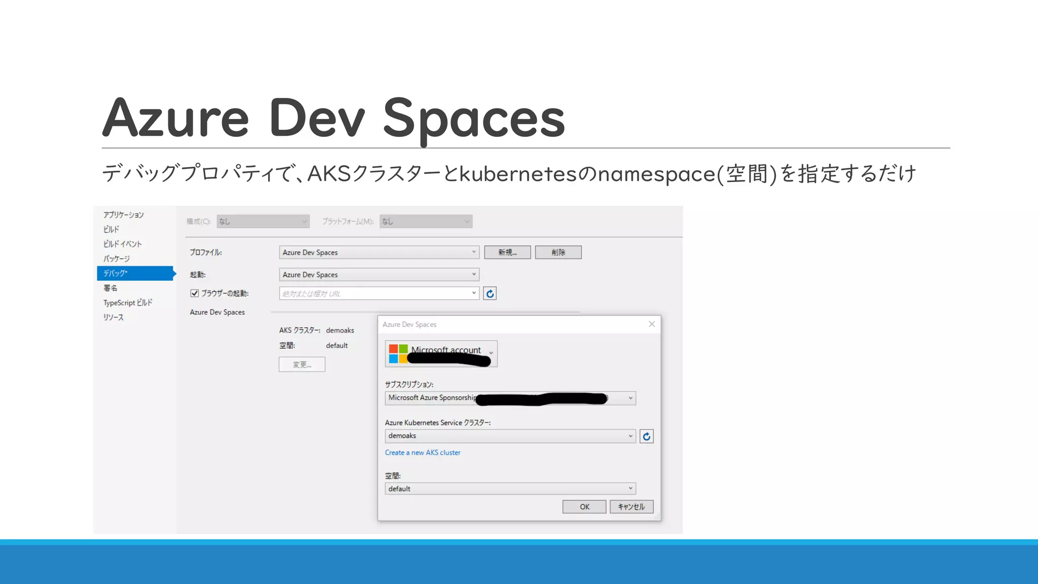Click the Microsoft account logo in the dialog
The image size is (1038, 584).
click(398, 354)
